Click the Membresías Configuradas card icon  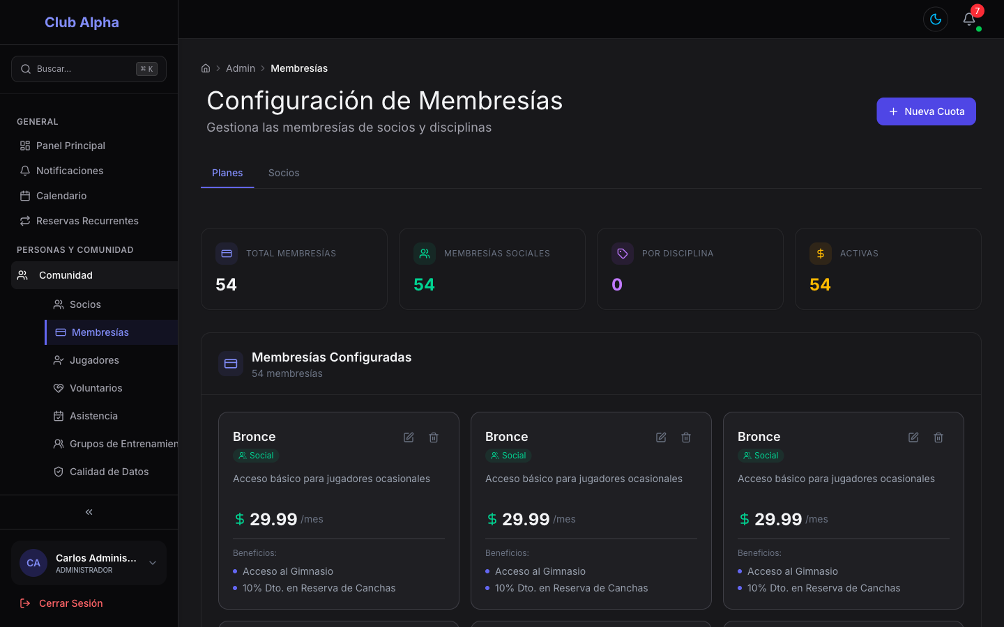[x=231, y=364]
